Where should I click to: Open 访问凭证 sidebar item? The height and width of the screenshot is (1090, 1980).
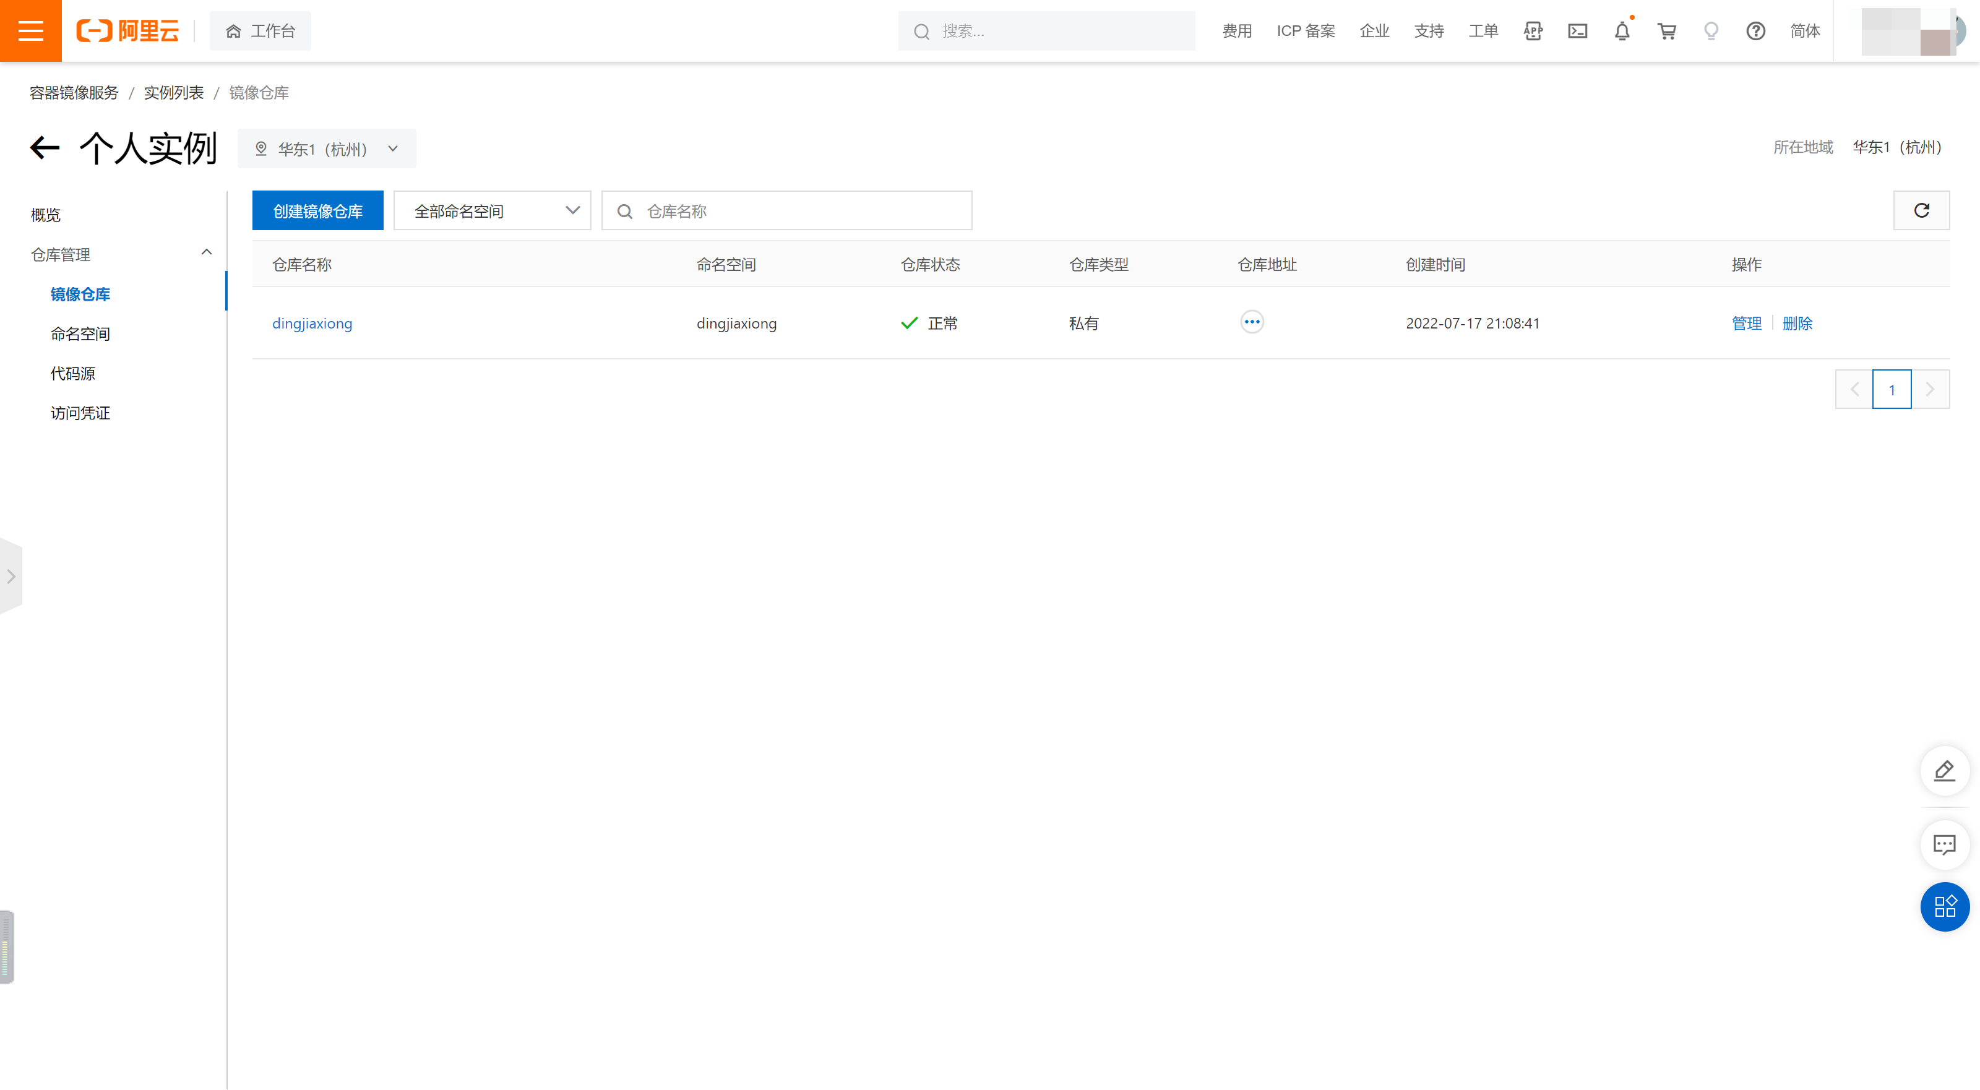coord(80,414)
